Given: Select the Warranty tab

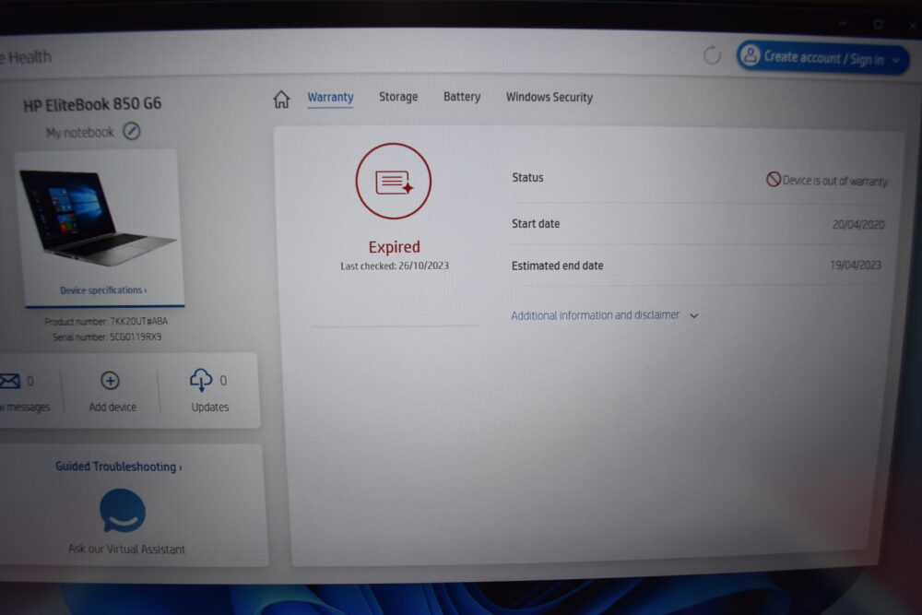Looking at the screenshot, I should click(330, 97).
